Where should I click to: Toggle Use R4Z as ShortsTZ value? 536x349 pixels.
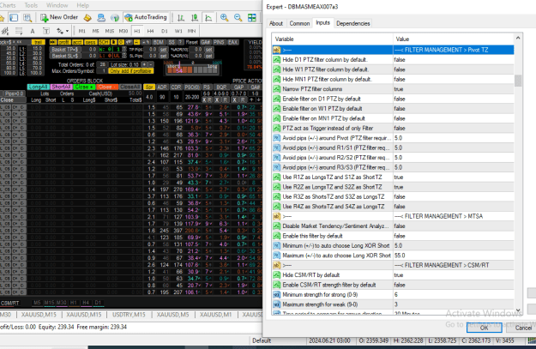(454, 207)
